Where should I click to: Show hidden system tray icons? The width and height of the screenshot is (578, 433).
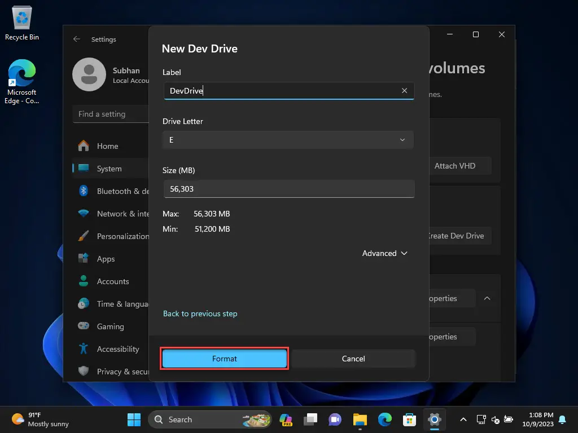463,419
